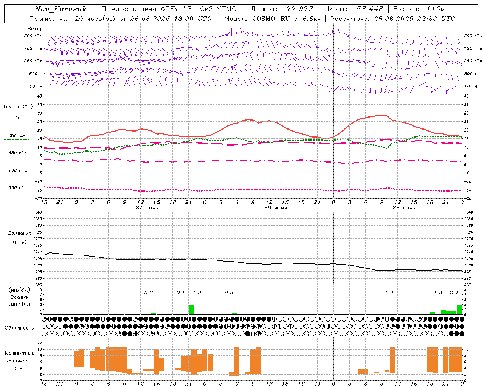Click the "Тем-ра(°C)" temperature panel label

pos(18,107)
